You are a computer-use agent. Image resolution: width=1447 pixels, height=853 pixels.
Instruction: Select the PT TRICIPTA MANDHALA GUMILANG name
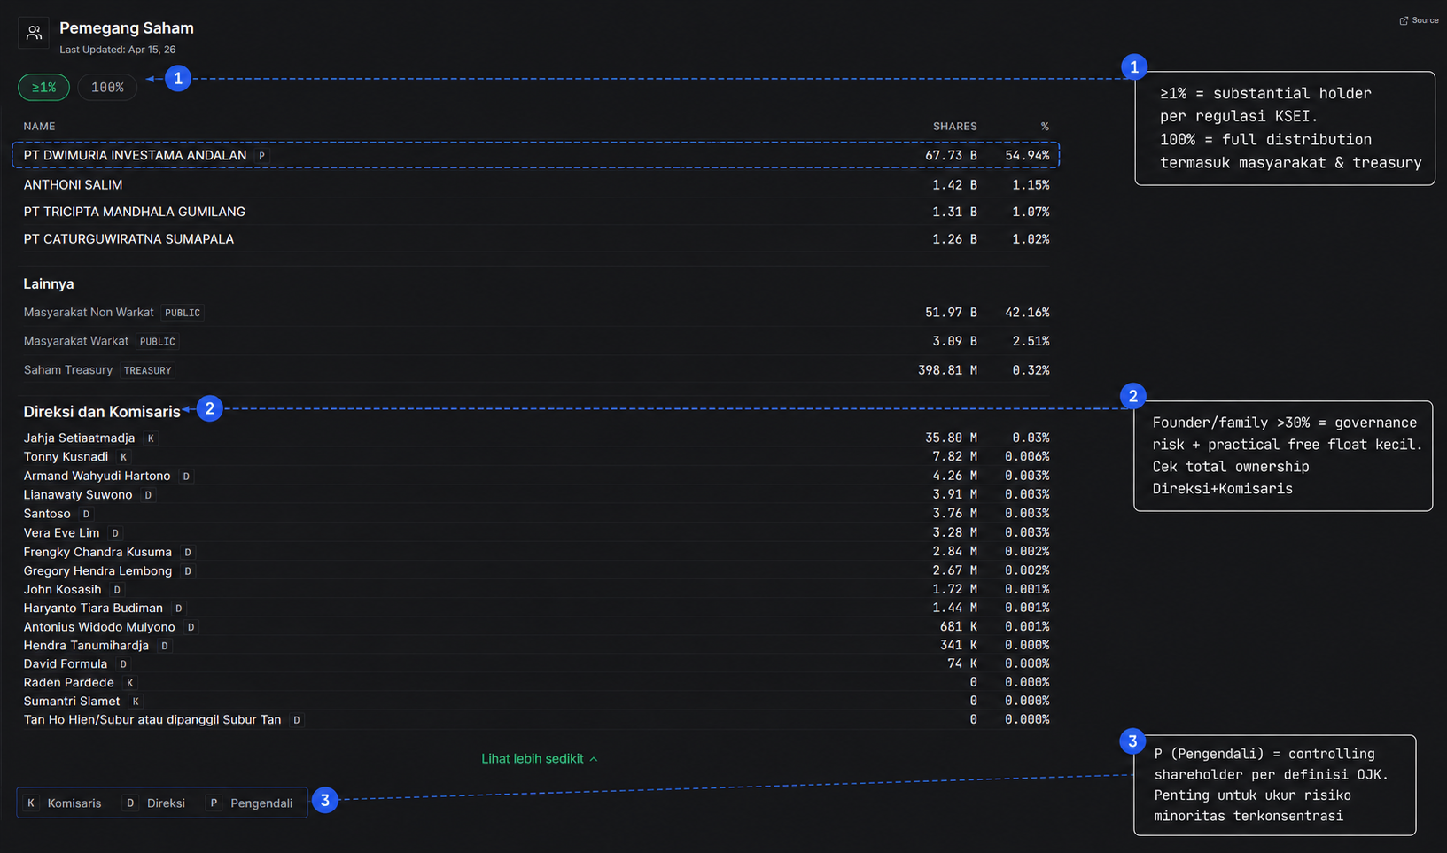[x=134, y=212]
